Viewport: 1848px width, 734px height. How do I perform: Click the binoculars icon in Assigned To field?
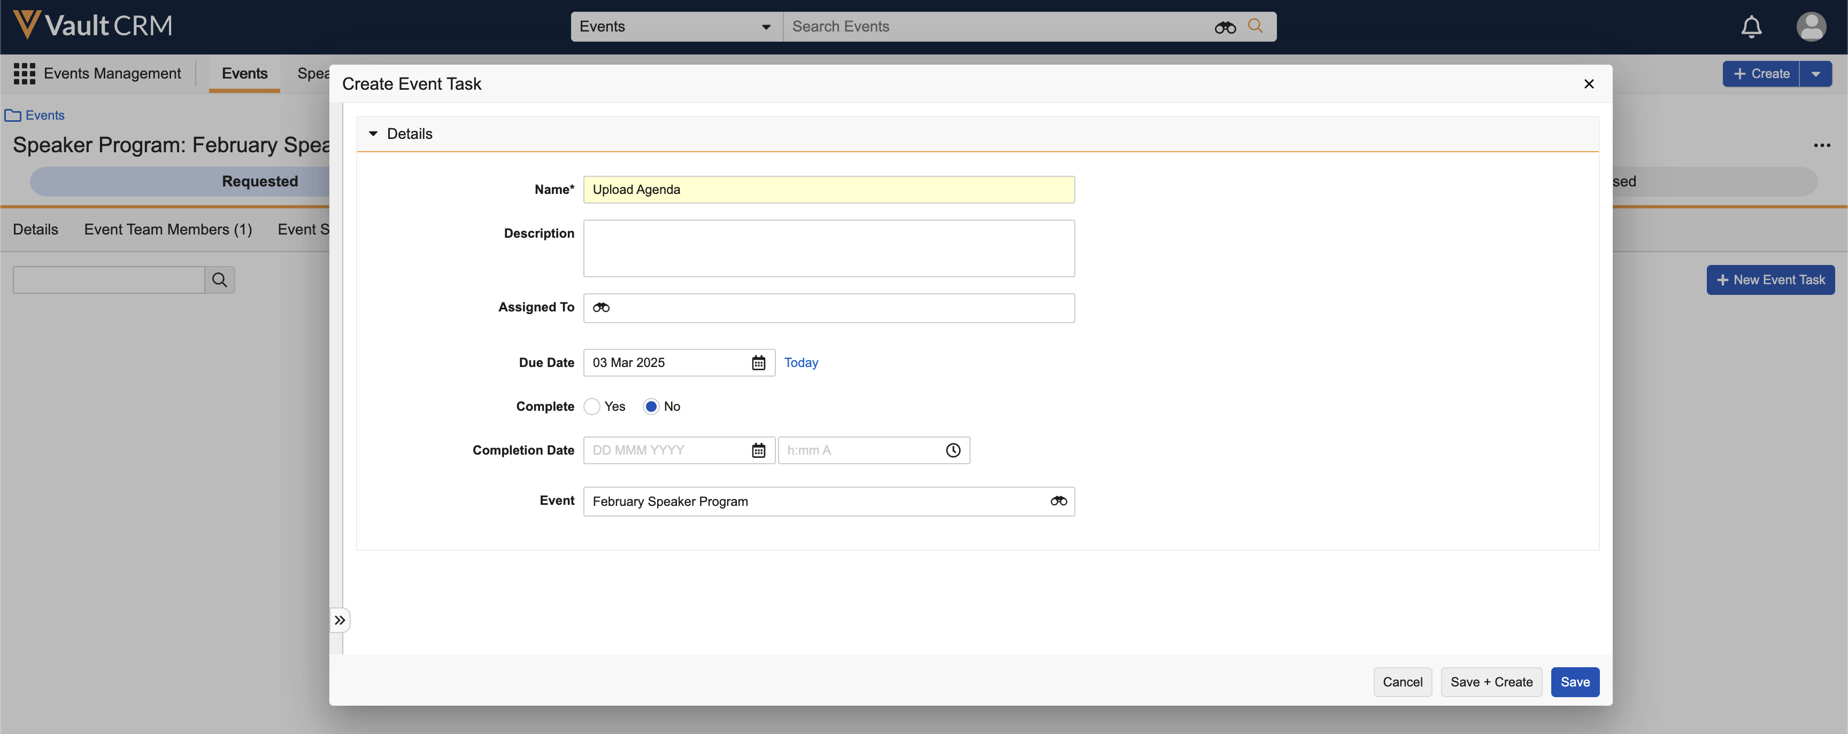(601, 308)
